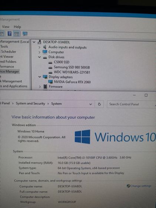Click the Windows 10 Home edition text

pyautogui.click(x=31, y=131)
